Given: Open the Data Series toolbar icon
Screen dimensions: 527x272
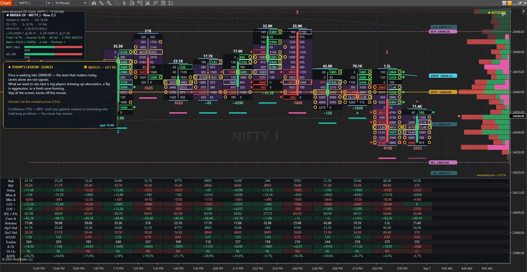Looking at the screenshot, I should 147,3.
